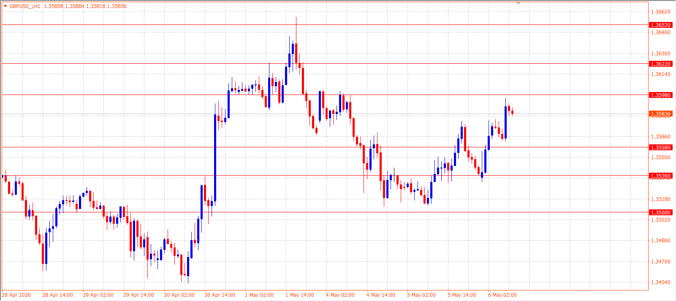Click the 30 Apr 02:00 time label

click(x=179, y=295)
